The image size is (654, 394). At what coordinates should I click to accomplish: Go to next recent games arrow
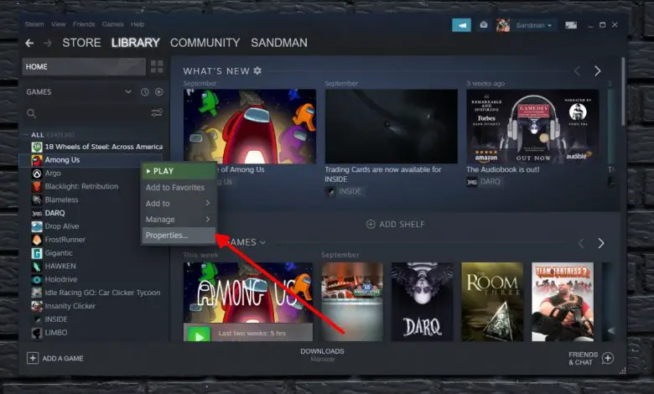click(x=601, y=243)
